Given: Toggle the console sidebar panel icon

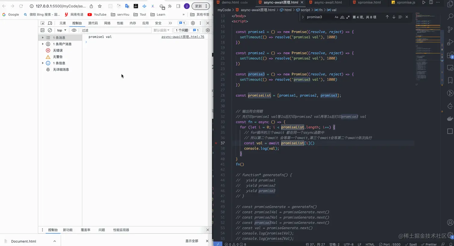Looking at the screenshot, I should tap(42, 30).
